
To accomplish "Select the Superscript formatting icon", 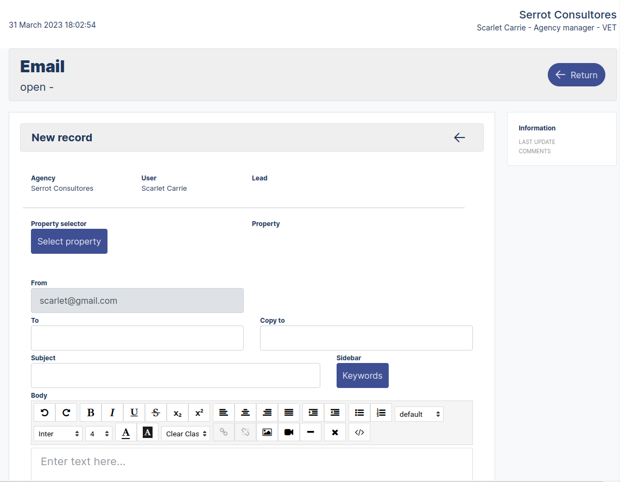I will point(199,412).
